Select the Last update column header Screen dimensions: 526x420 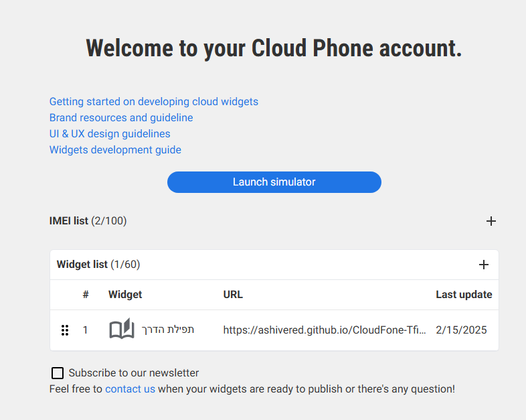(464, 295)
